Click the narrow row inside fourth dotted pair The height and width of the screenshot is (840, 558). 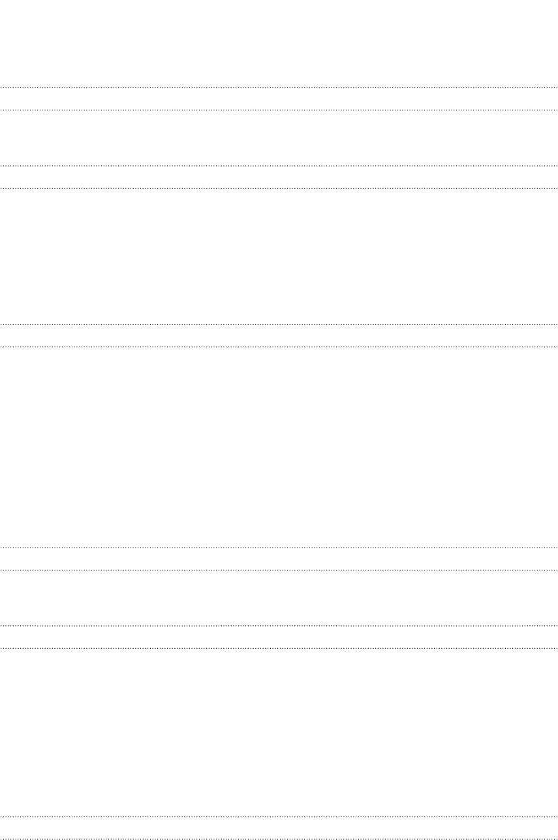(x=279, y=558)
